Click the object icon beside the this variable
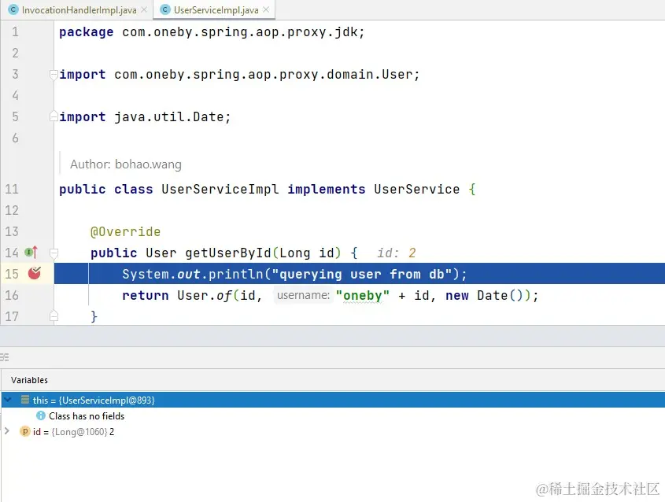Screen dimensions: 665x502 (x=25, y=399)
